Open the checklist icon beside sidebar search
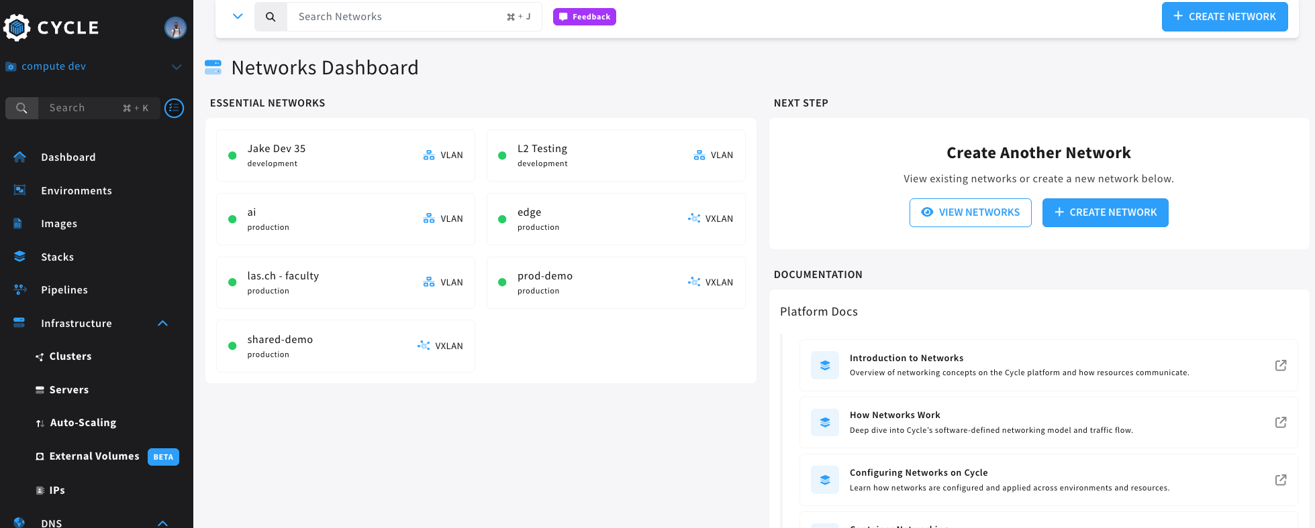The width and height of the screenshot is (1315, 528). (175, 108)
